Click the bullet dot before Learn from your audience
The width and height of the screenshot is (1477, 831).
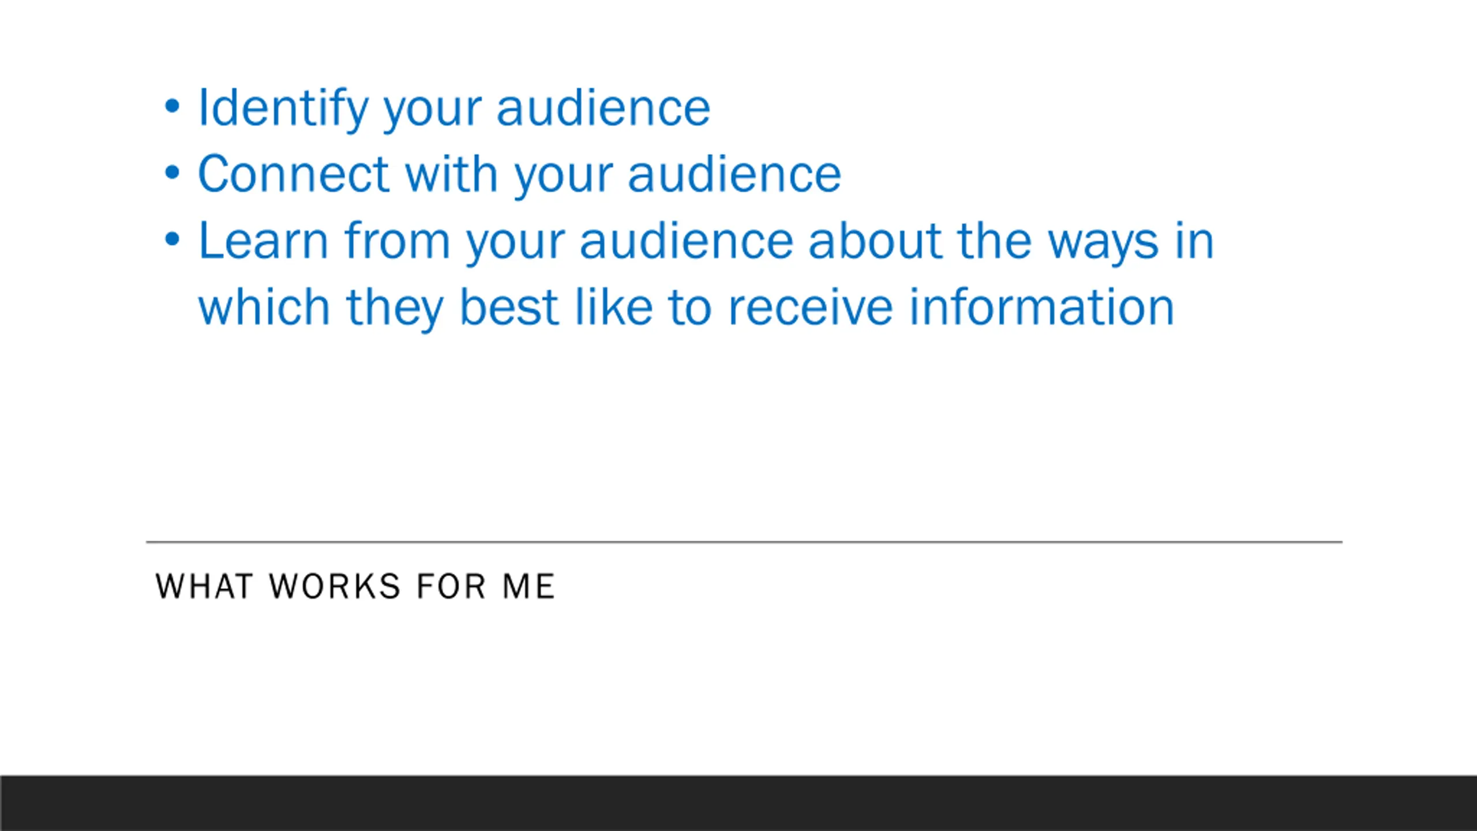172,239
